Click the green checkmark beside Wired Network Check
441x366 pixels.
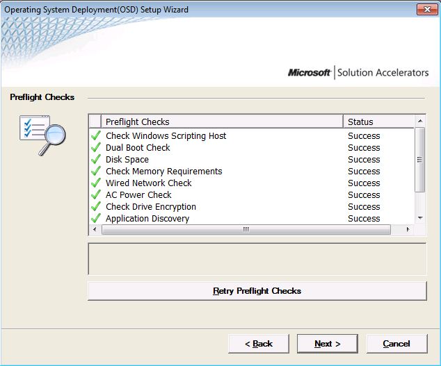[96, 183]
